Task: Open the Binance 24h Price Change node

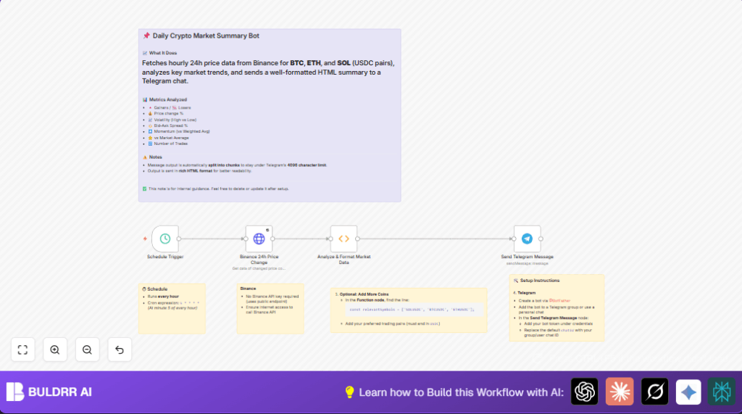Action: (259, 239)
